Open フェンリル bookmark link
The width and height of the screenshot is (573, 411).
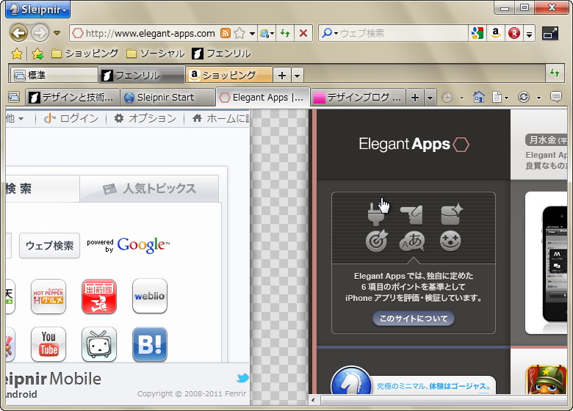[221, 54]
